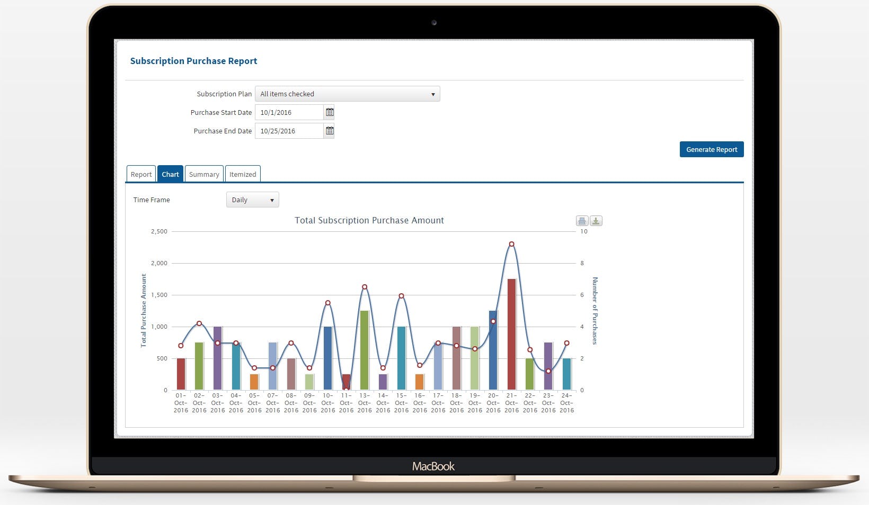Click the blue bar for 10-Oct-2016

(x=327, y=352)
